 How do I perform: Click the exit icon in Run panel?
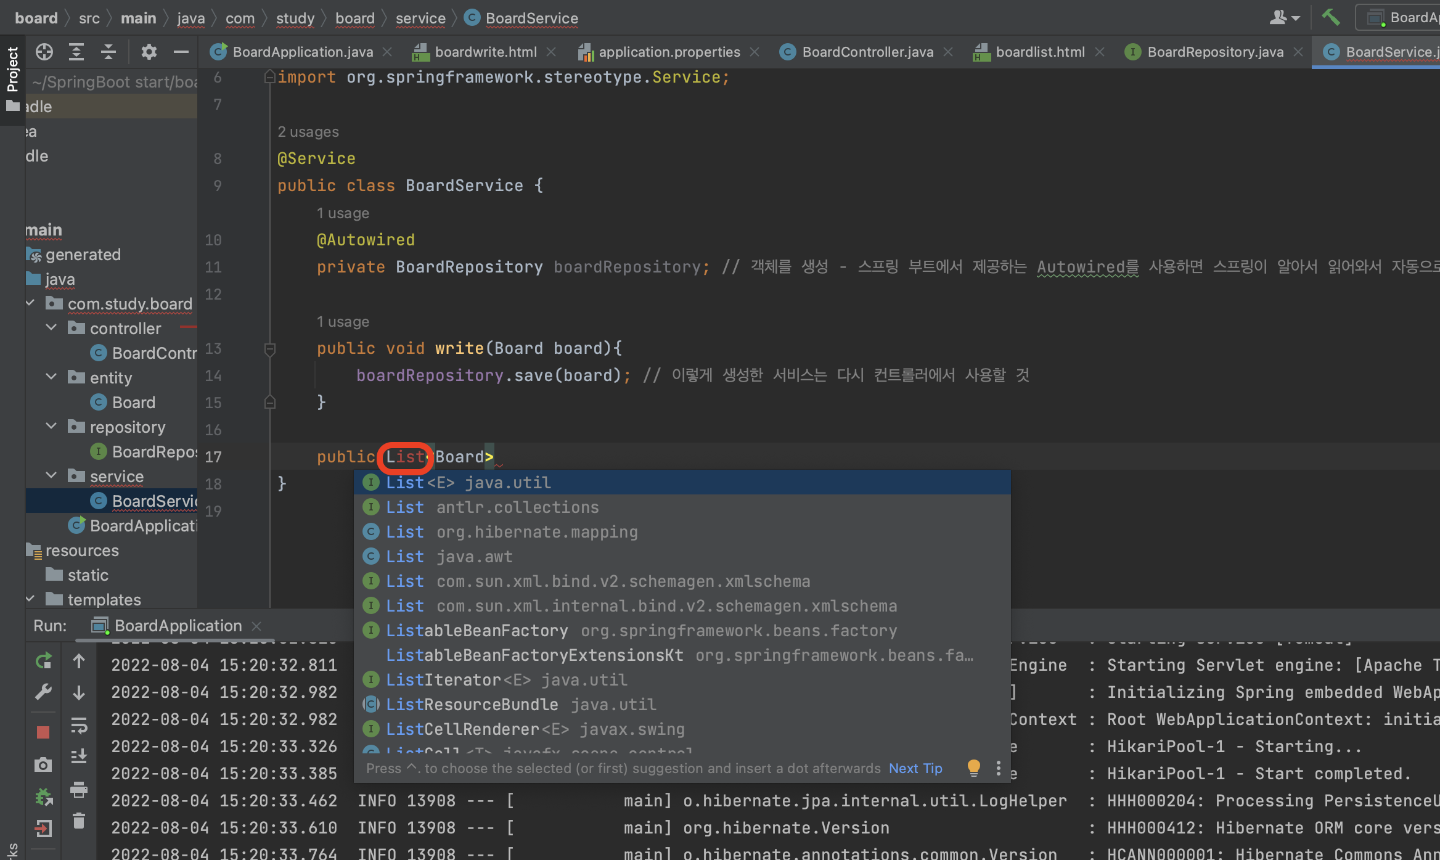click(x=43, y=829)
